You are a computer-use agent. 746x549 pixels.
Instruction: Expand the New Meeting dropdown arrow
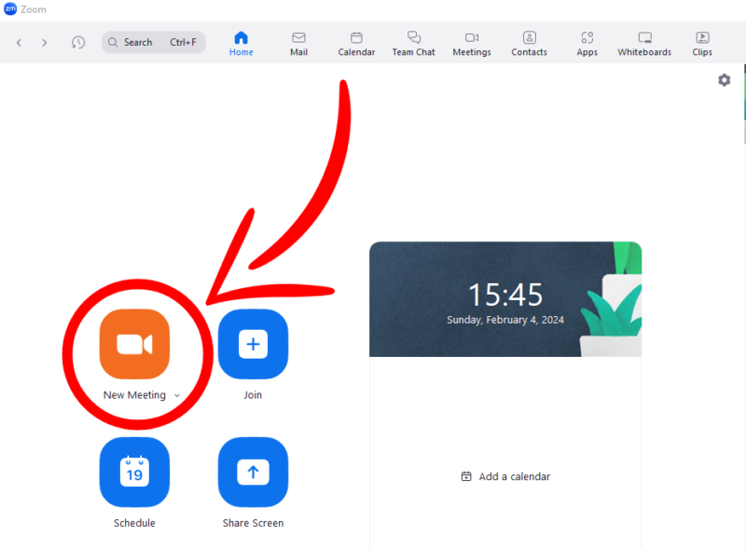click(x=177, y=396)
